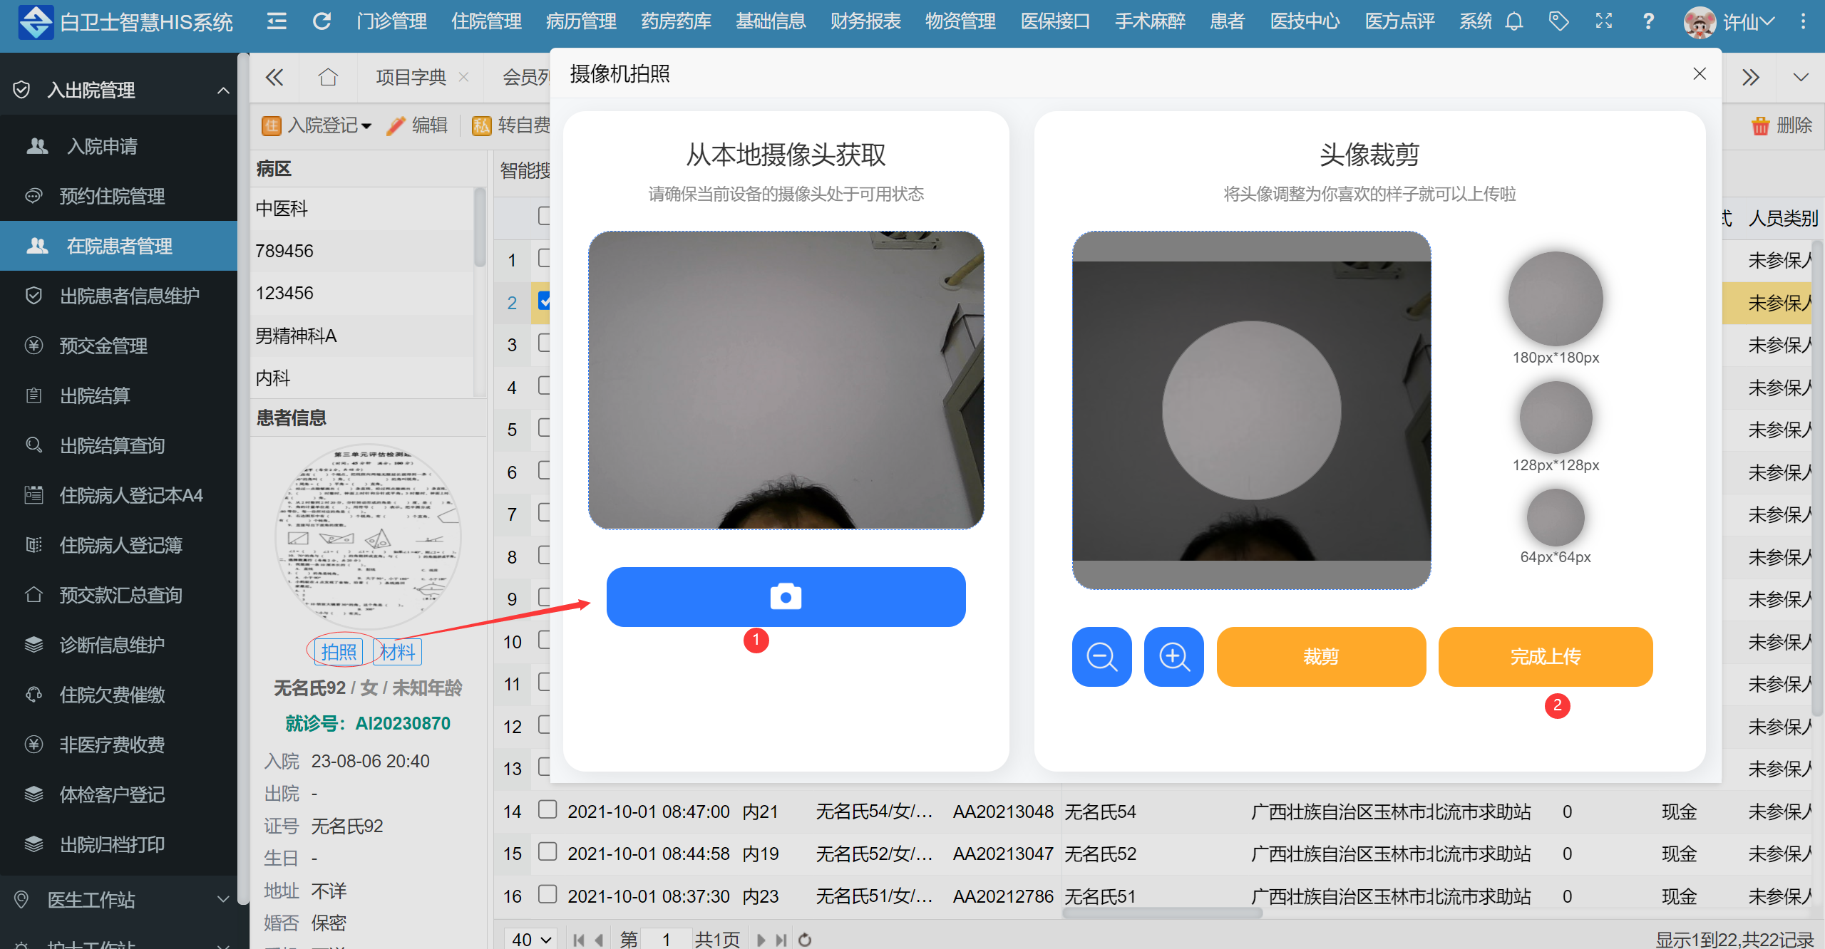The width and height of the screenshot is (1825, 949).
Task: Open the 许仙 user dropdown
Action: point(1748,22)
